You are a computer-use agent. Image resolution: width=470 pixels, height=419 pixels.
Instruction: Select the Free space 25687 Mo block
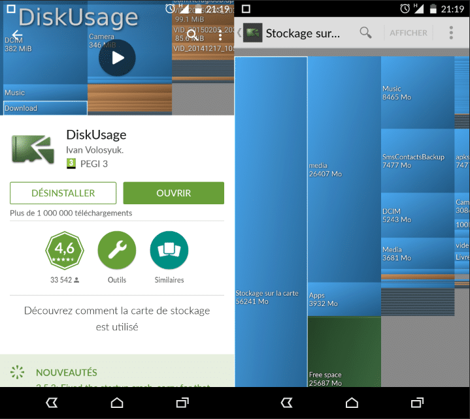click(344, 352)
